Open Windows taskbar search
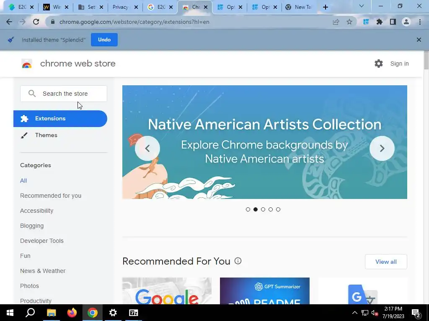The image size is (429, 321). [x=30, y=313]
